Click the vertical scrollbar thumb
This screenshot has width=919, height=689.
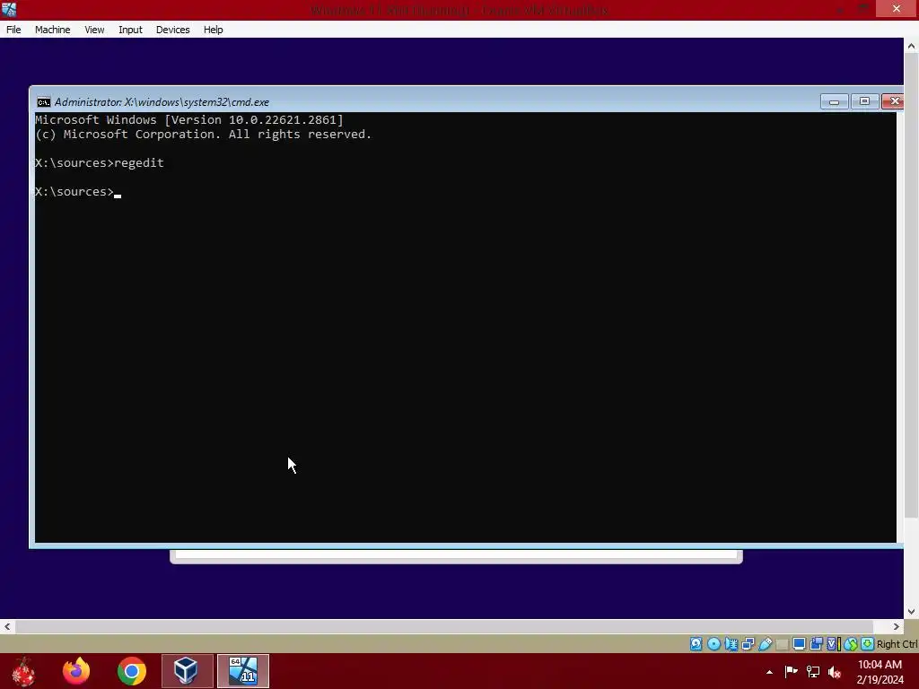coord(911,285)
